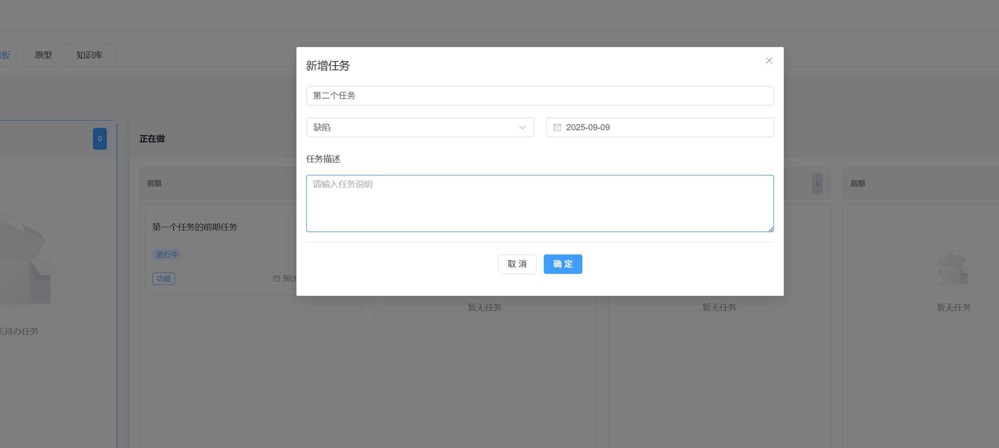The width and height of the screenshot is (999, 448).
Task: Open the 缺陷 task type select box
Action: tap(414, 127)
